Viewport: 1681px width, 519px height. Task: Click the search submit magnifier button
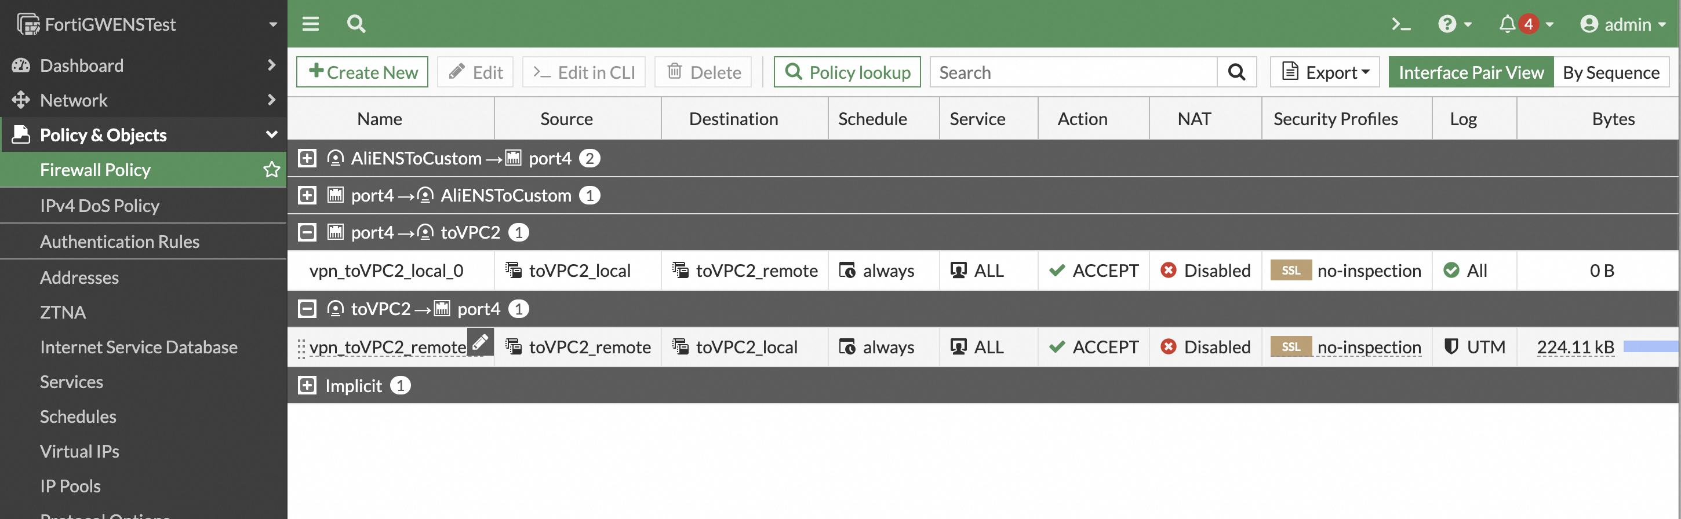[x=1236, y=72]
